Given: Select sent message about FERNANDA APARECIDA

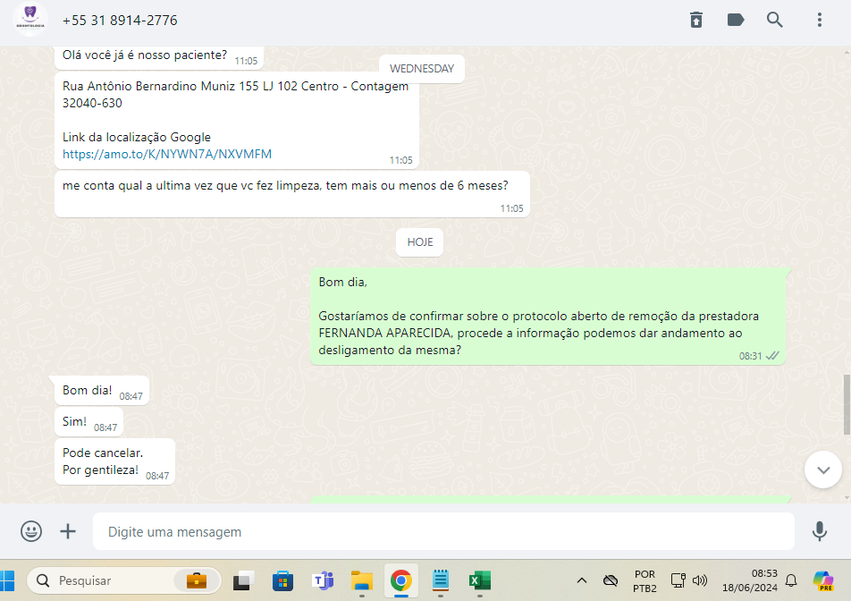Looking at the screenshot, I should pos(548,316).
